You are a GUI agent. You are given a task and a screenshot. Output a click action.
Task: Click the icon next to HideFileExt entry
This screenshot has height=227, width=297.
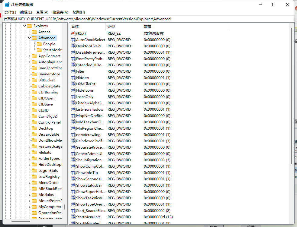[73, 84]
